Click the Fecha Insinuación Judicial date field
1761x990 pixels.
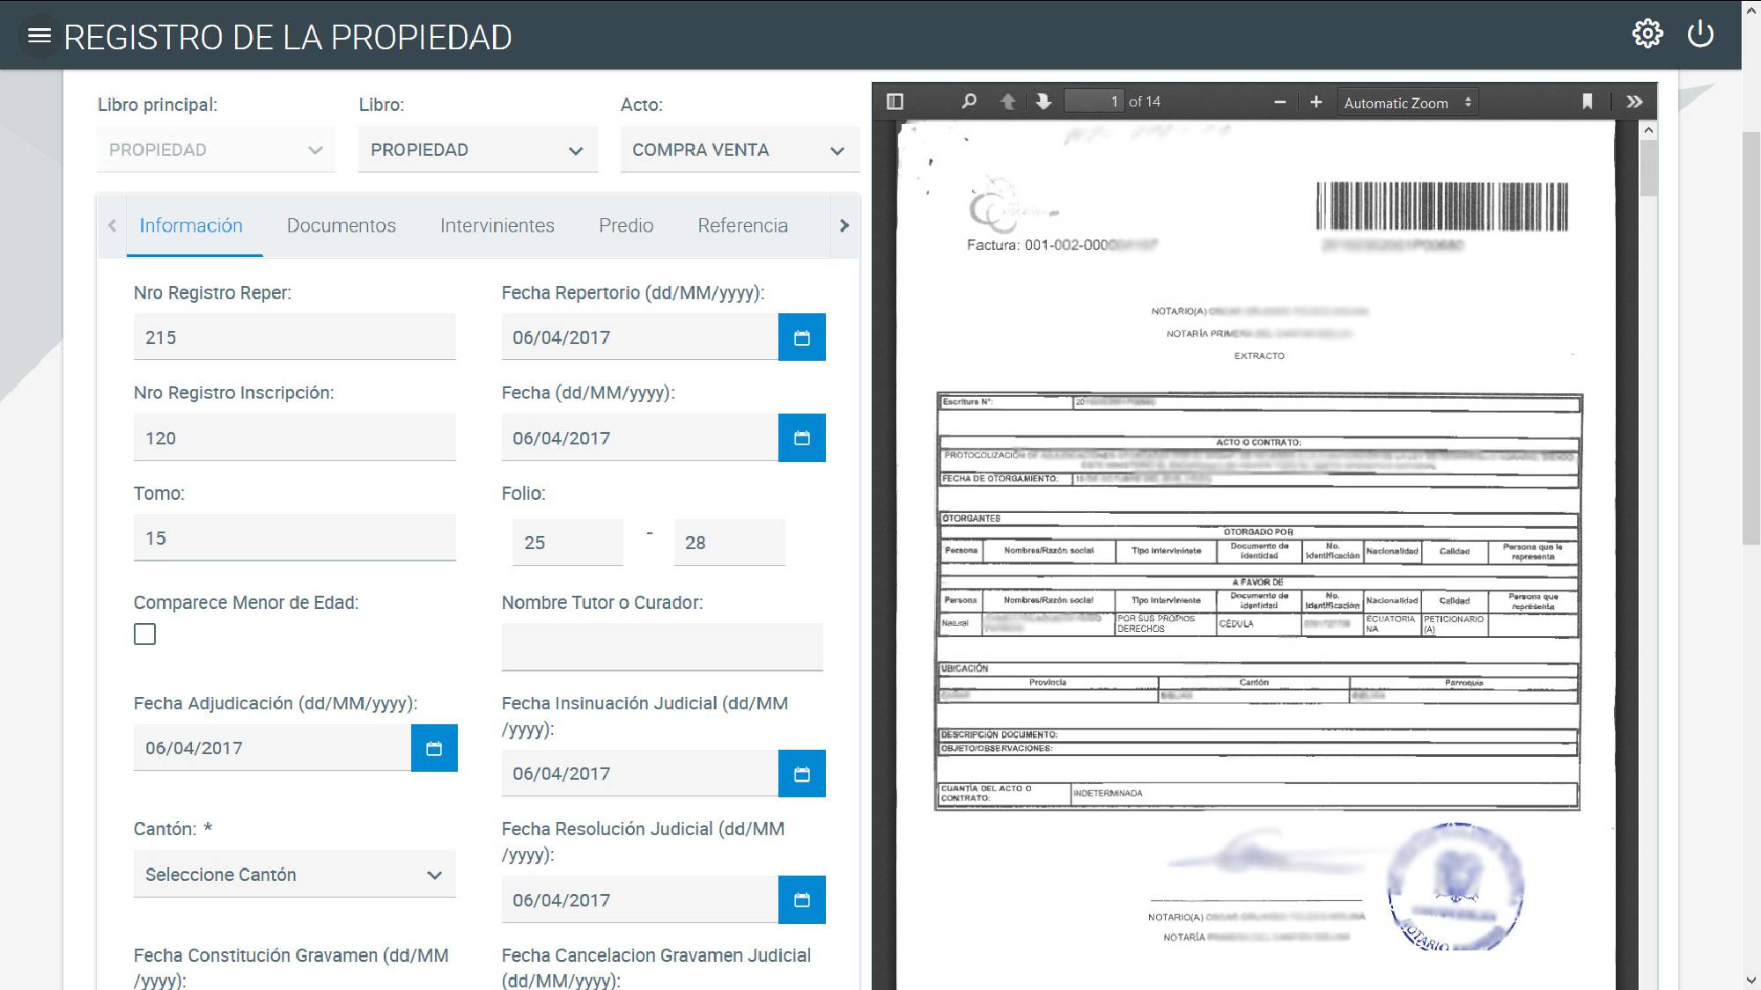point(640,774)
